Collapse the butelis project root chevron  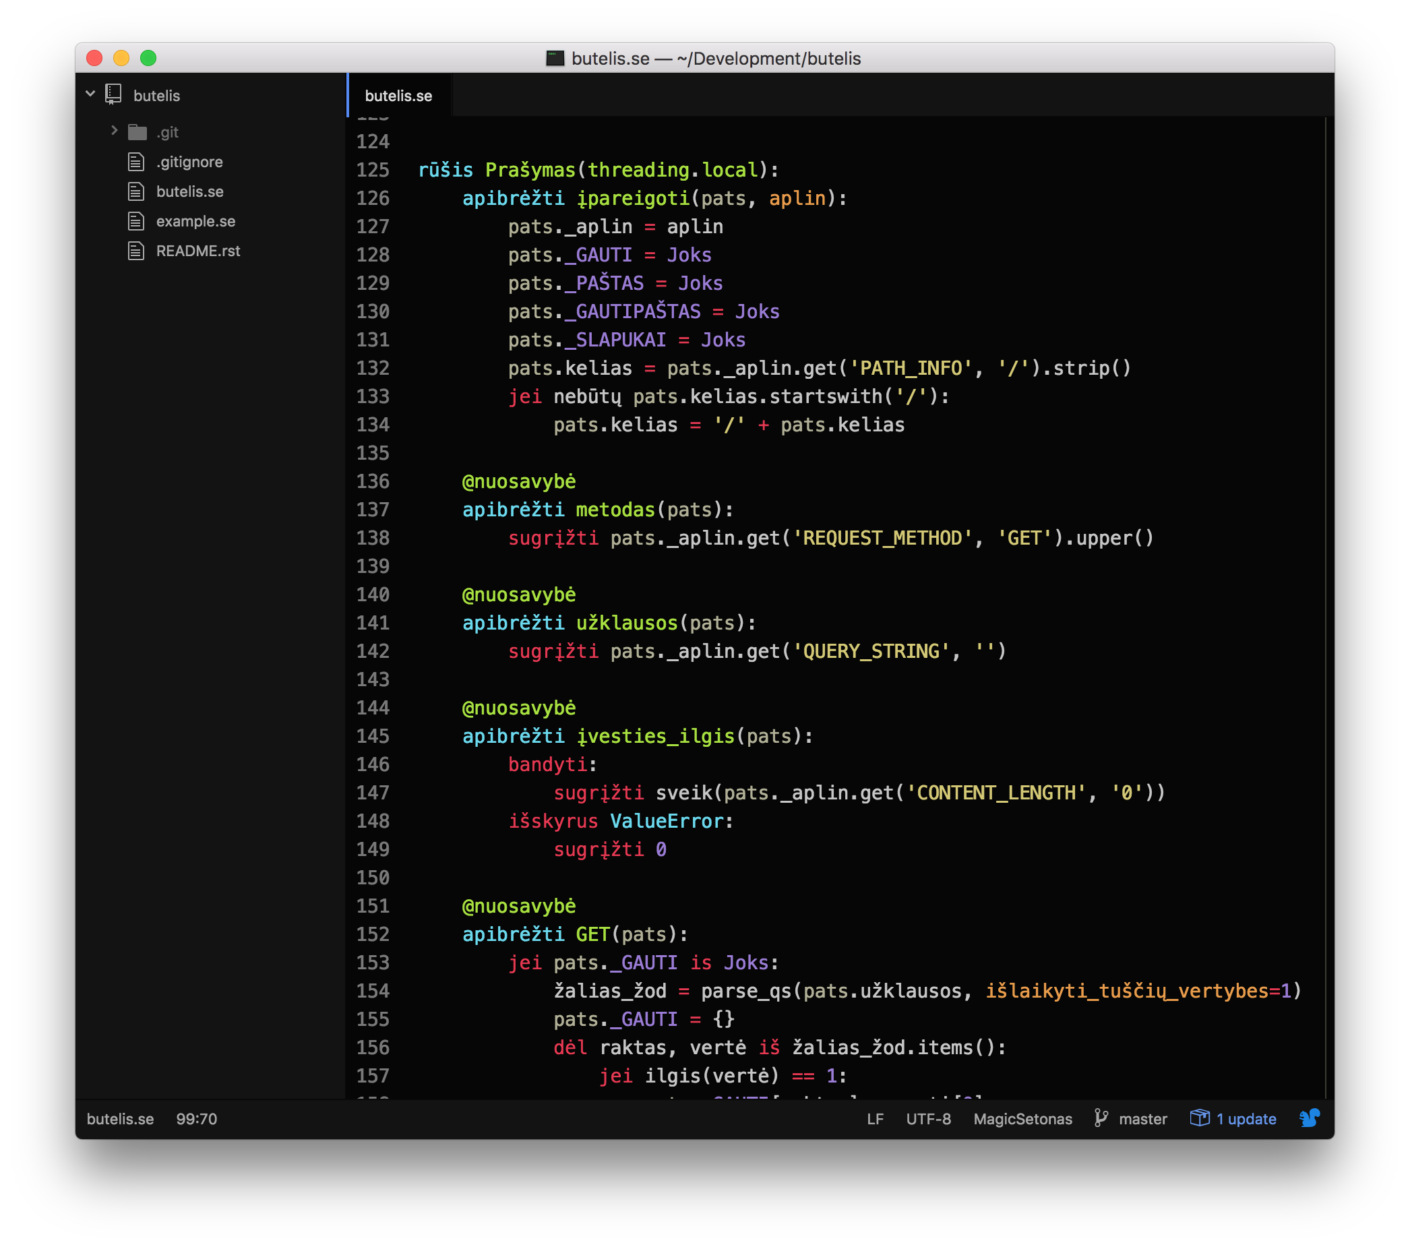click(90, 94)
